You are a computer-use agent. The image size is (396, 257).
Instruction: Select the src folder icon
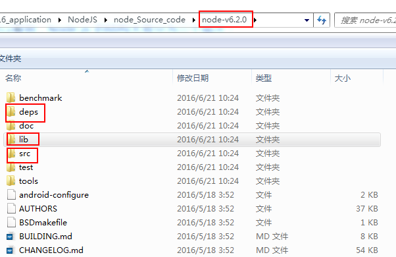pos(11,154)
